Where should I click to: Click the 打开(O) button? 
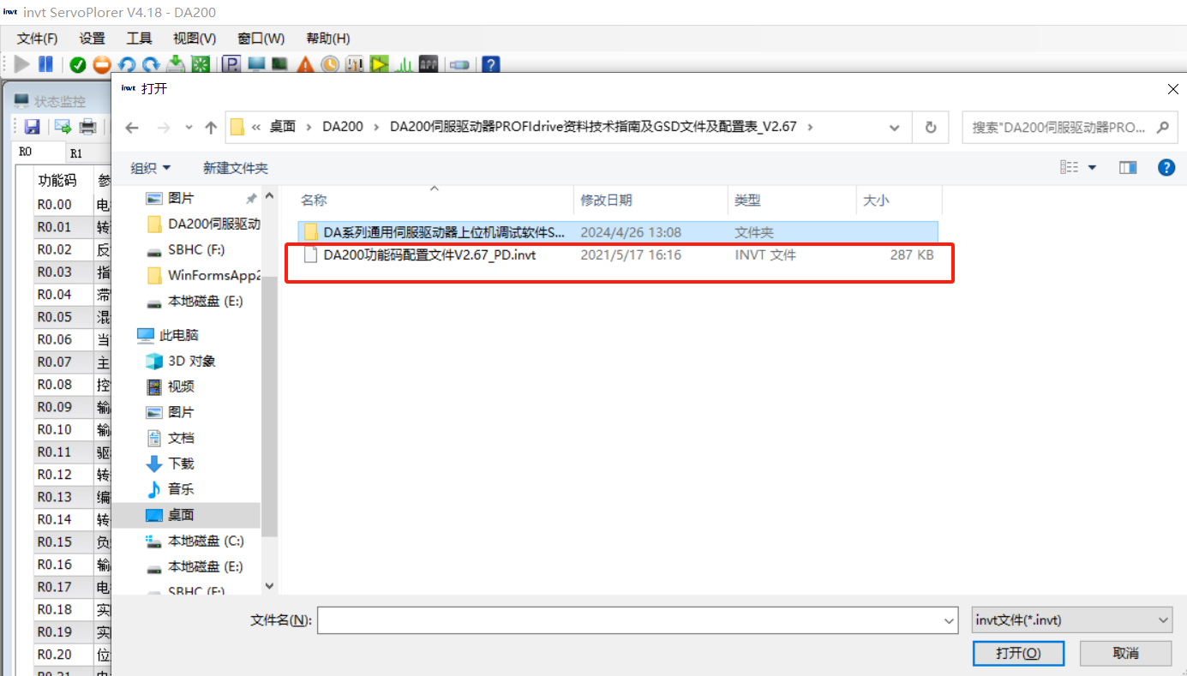click(x=1018, y=653)
